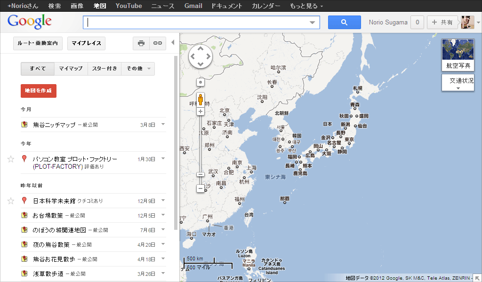Viewport: 482px width, 282px height.
Task: Click map icon beside 浅草散歩道
Action: click(24, 274)
